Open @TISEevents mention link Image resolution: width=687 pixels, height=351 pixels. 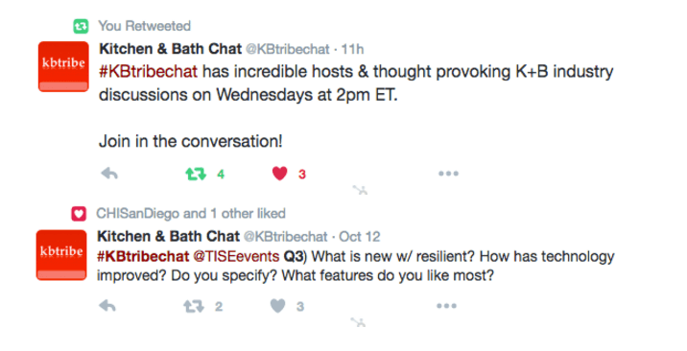coord(236,256)
